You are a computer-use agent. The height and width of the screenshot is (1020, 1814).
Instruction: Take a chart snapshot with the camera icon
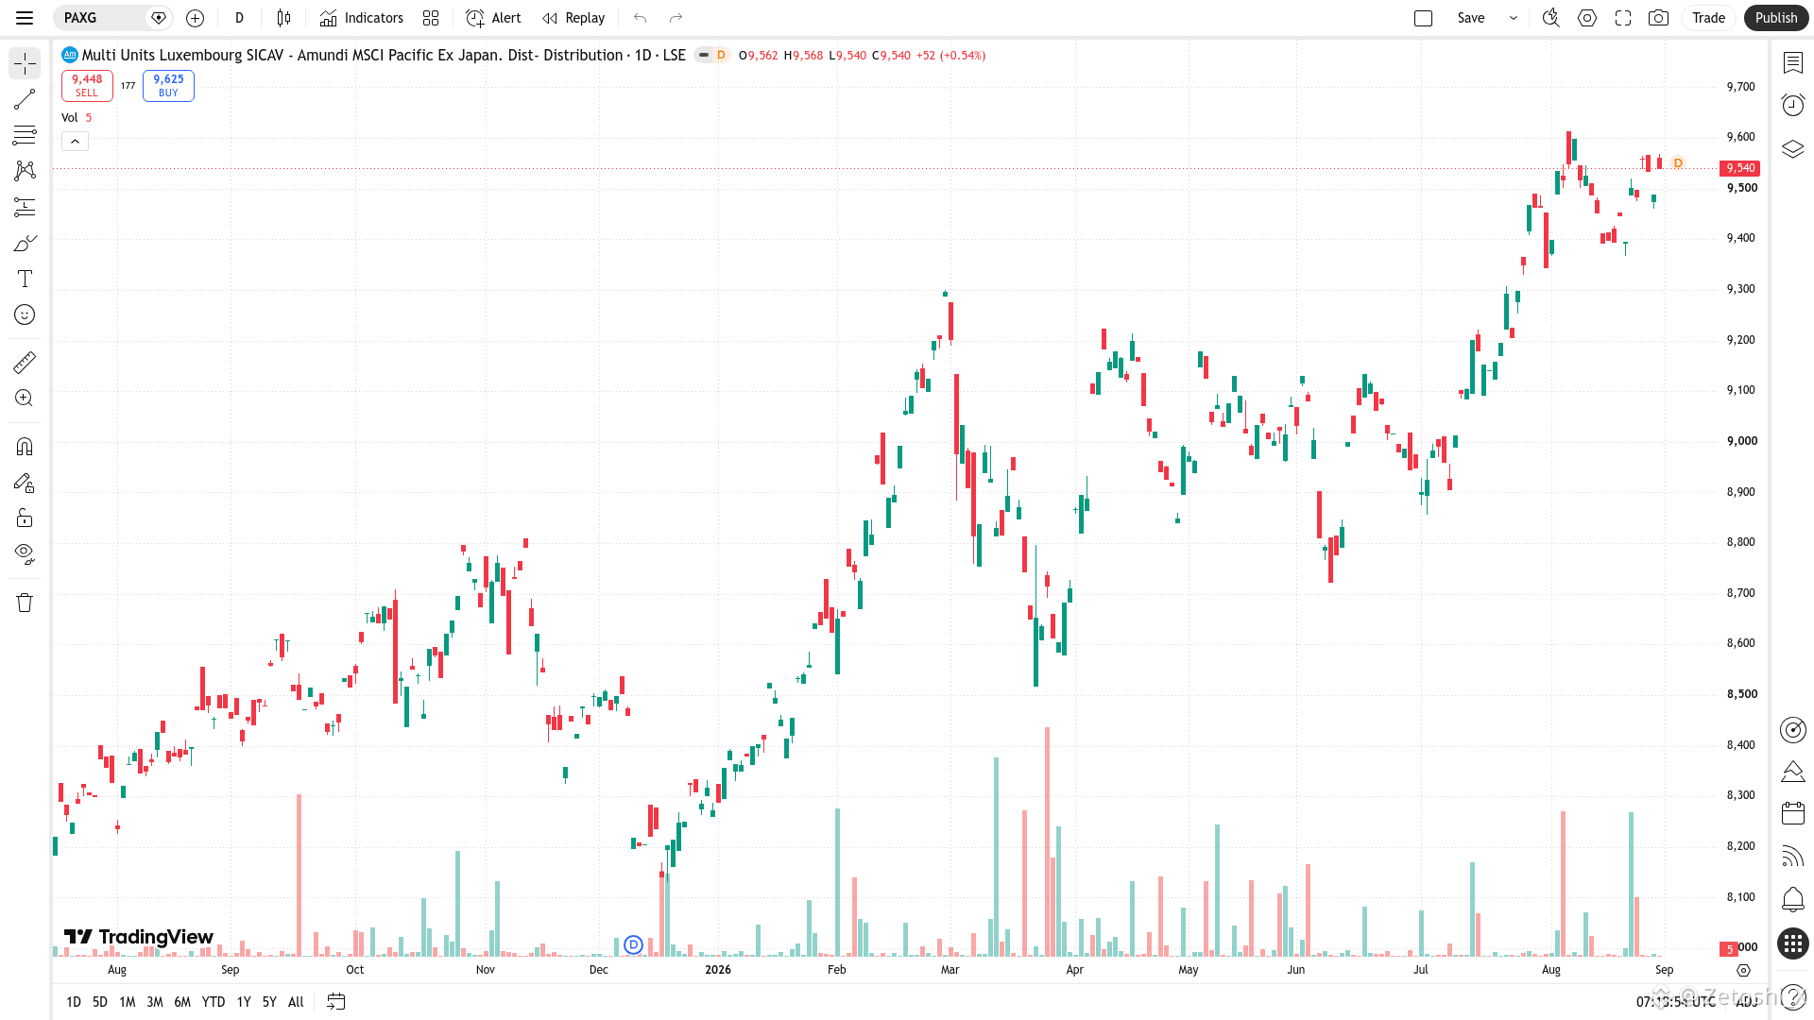1658,18
